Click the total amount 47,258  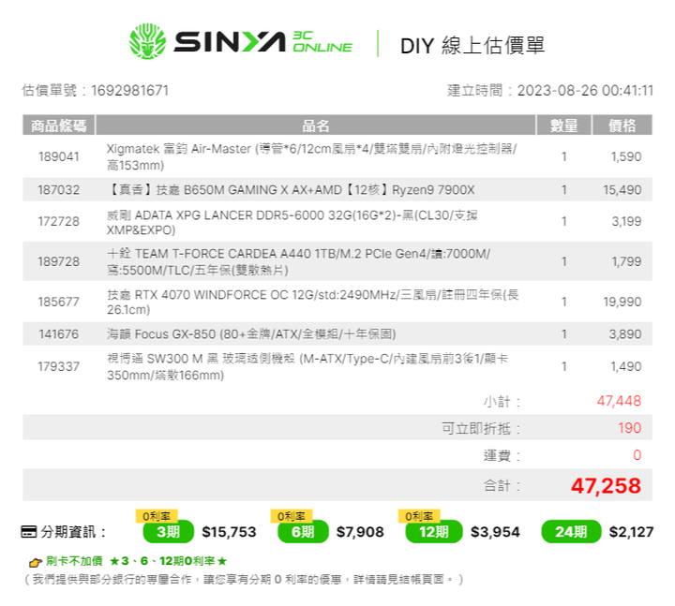tap(607, 486)
